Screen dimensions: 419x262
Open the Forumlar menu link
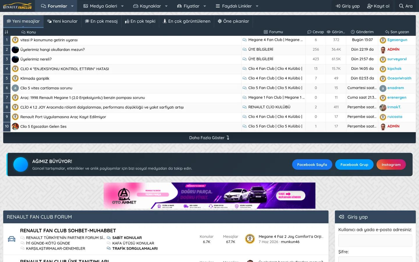point(54,6)
